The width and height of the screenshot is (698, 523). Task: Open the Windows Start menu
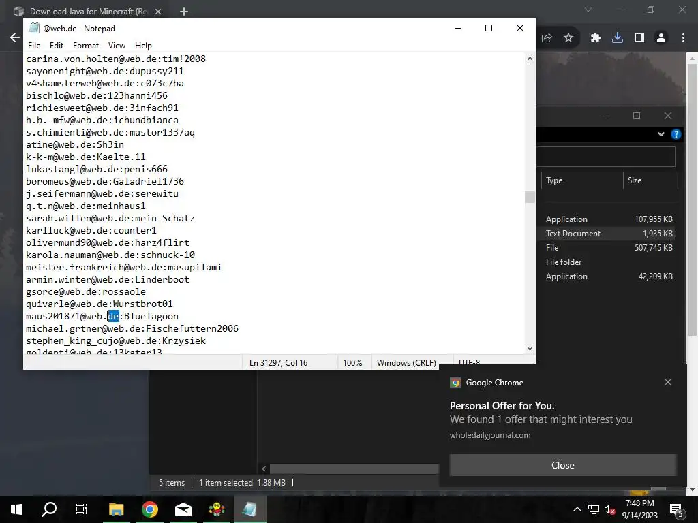(16, 509)
